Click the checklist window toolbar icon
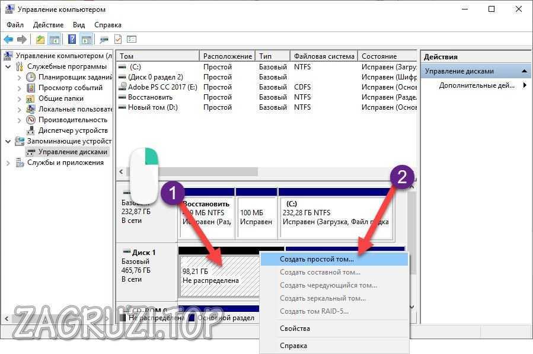The width and height of the screenshot is (533, 354). (x=132, y=40)
